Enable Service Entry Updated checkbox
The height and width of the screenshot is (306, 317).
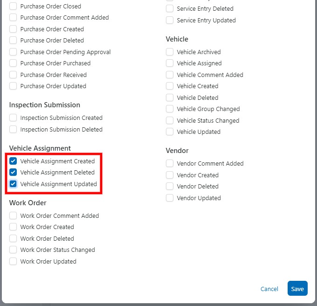click(170, 20)
